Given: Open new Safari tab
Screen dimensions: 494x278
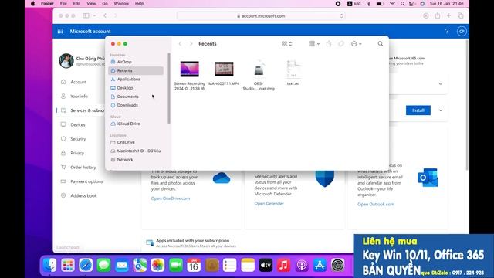Looking at the screenshot, I should click(x=449, y=15).
